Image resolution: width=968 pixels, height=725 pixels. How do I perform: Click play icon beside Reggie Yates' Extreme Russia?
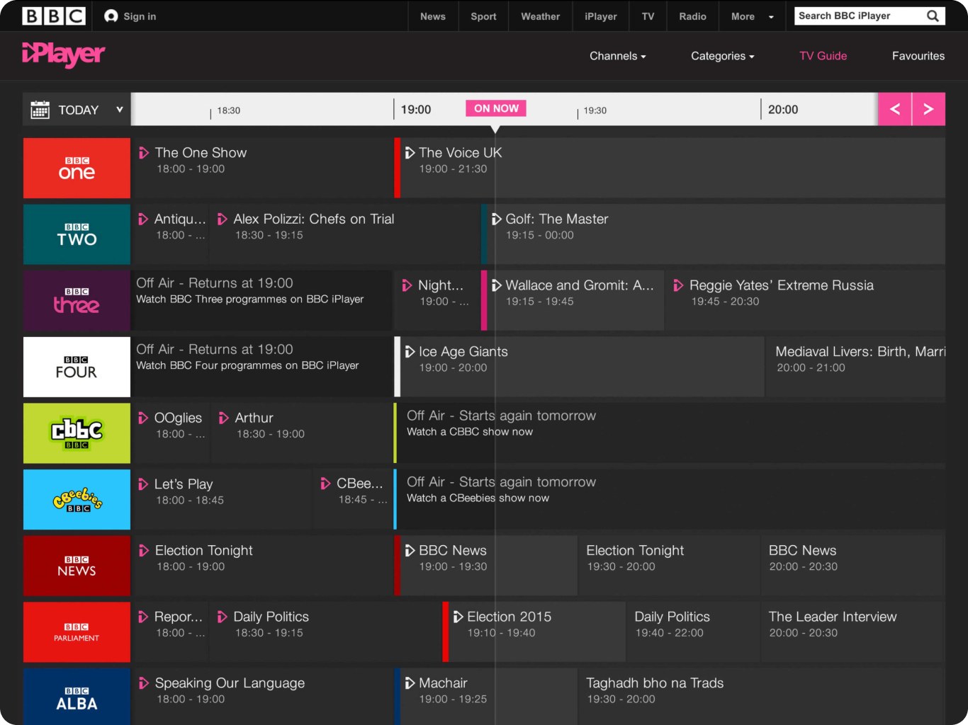678,285
